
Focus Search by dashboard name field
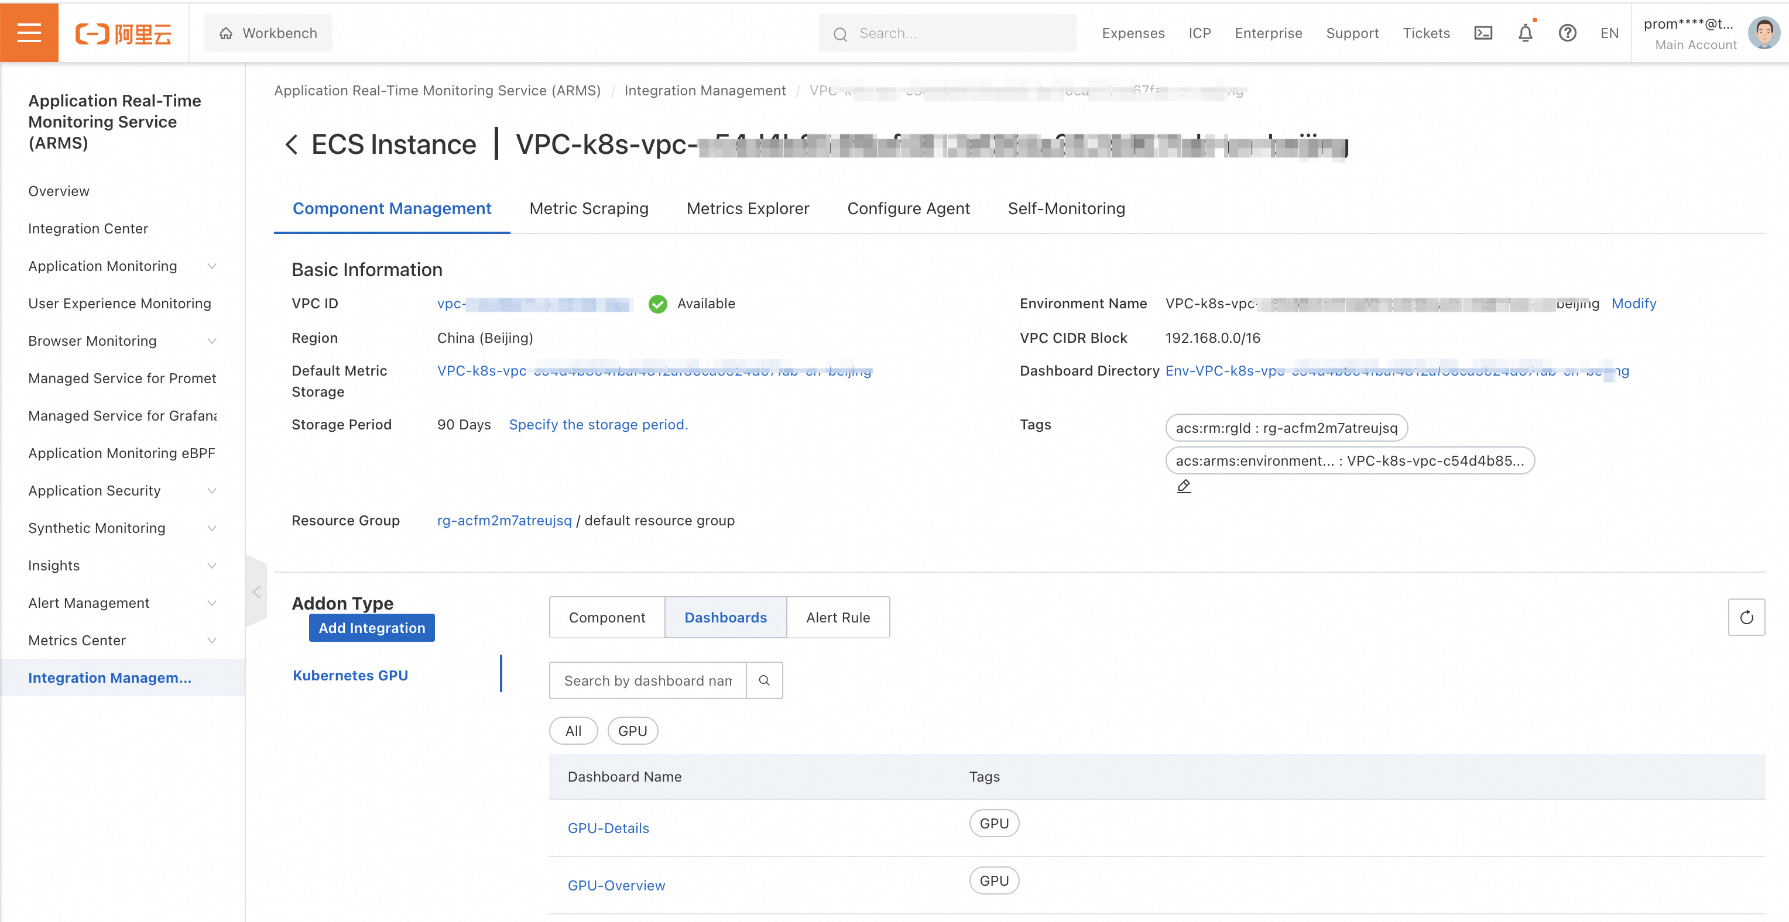point(647,680)
